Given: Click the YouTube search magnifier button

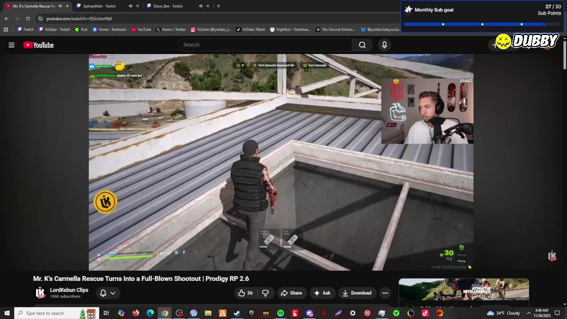Looking at the screenshot, I should click(362, 45).
